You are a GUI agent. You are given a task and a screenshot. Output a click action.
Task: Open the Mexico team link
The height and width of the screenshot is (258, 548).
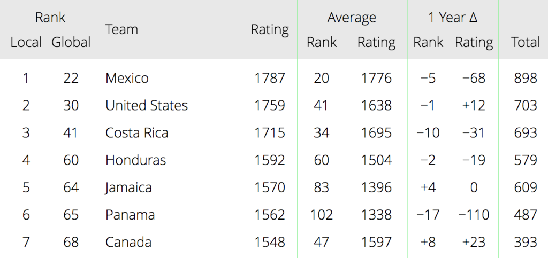tap(127, 78)
